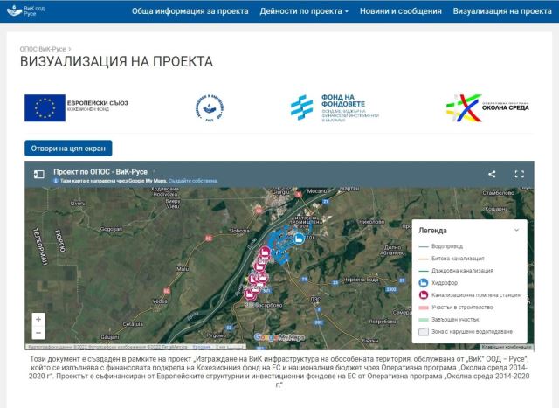Click the Slobozia place label on map
The height and width of the screenshot is (408, 559).
pos(239,231)
